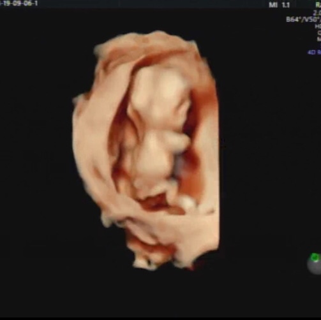The width and height of the screenshot is (321, 320).
Task: Click the date stamp ending 09-06-1
Action: click(x=19, y=3)
